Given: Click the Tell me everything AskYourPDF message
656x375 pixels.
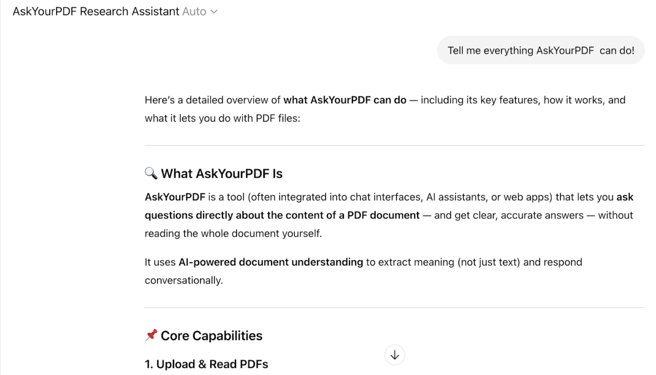Looking at the screenshot, I should coord(540,50).
